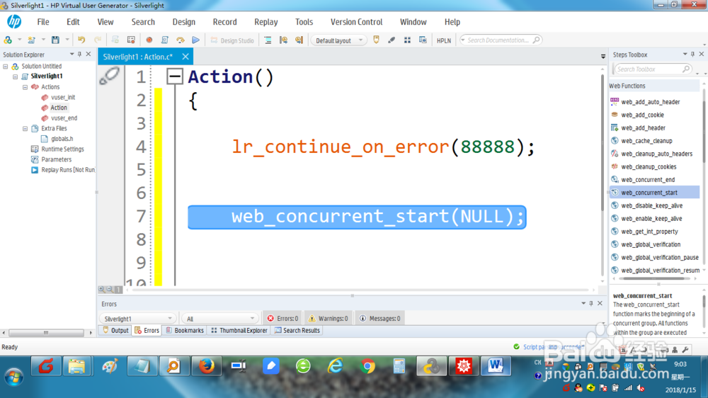Close the Silverlight1 : Action.c tab
The height and width of the screenshot is (398, 708).
click(x=185, y=57)
